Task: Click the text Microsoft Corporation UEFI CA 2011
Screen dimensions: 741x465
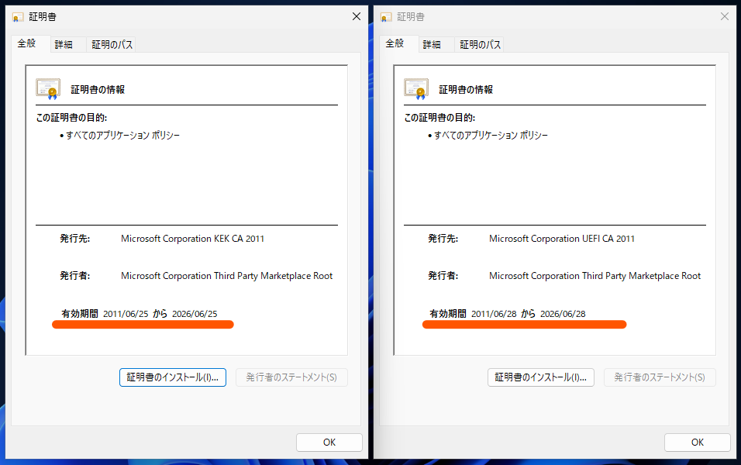Action: 562,239
